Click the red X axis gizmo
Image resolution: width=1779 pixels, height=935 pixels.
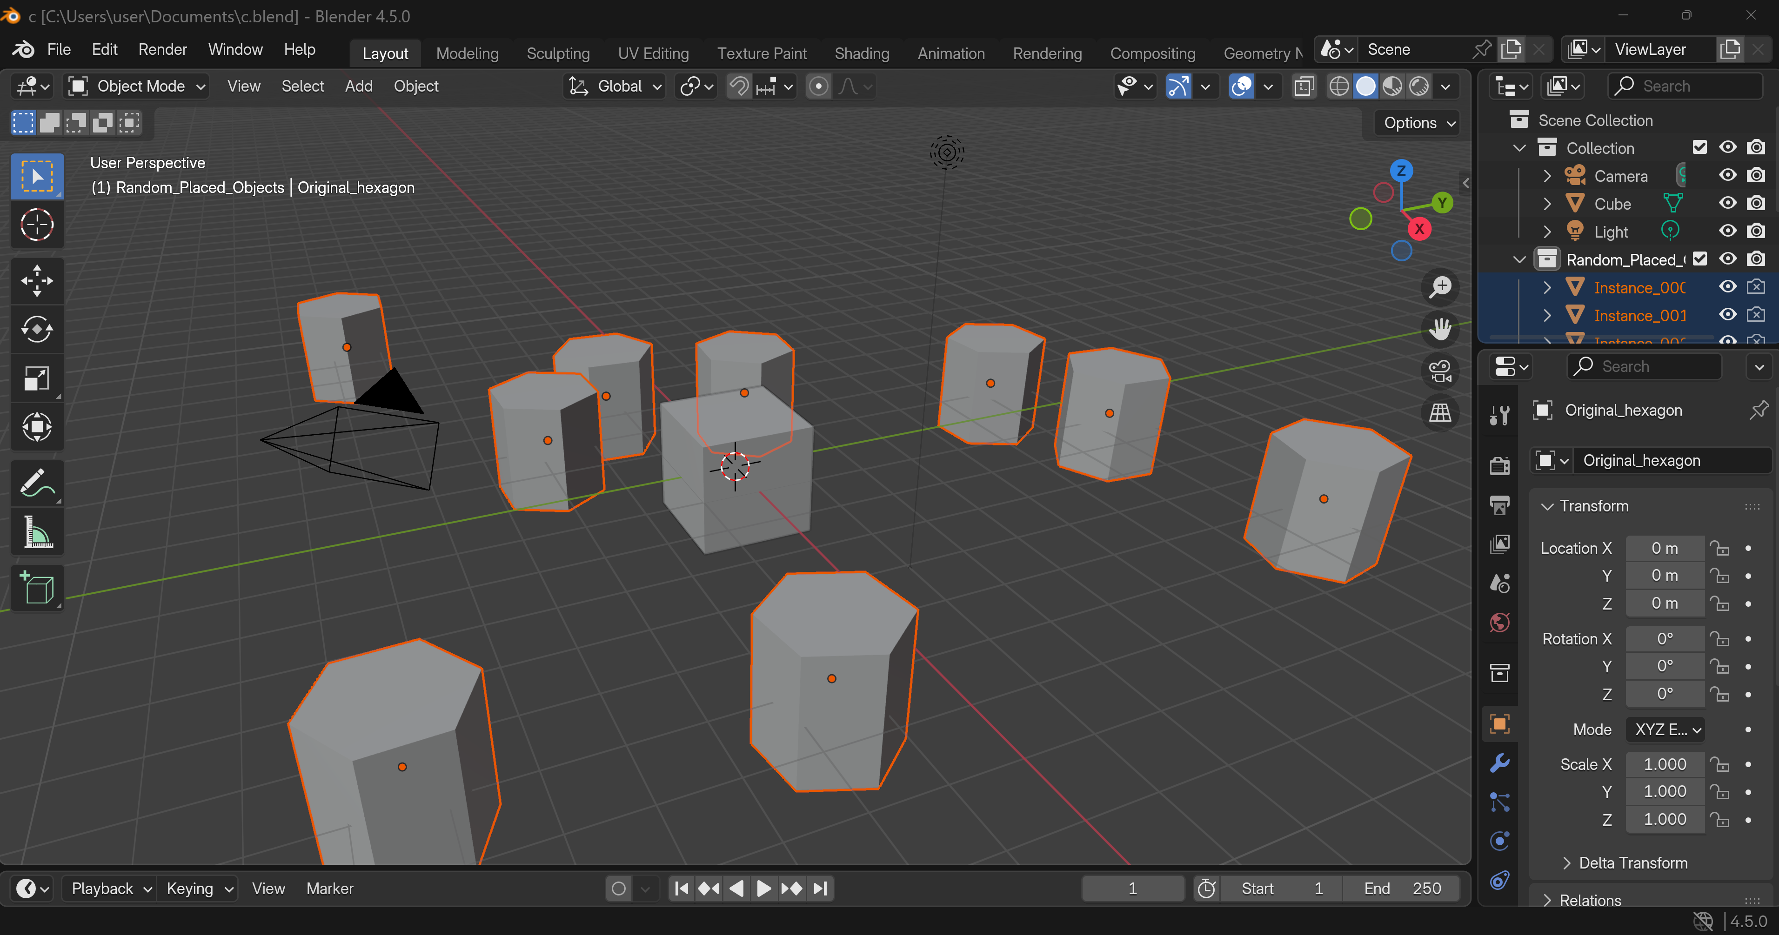[x=1419, y=229]
